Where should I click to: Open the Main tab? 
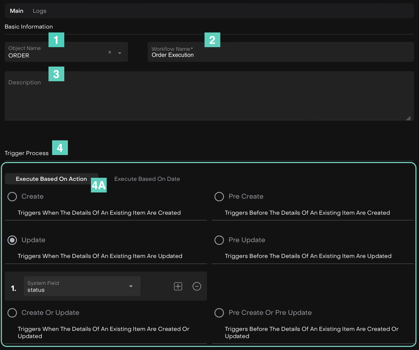pos(17,11)
